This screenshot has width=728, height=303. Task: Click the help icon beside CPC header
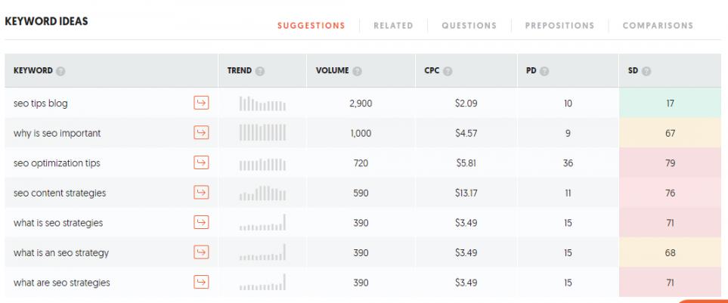pyautogui.click(x=446, y=70)
